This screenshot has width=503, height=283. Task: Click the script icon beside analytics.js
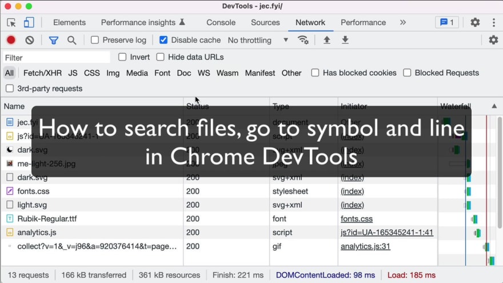[x=10, y=233]
